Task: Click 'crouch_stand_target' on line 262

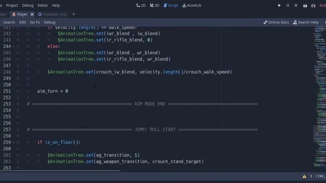Action: tap(177, 162)
